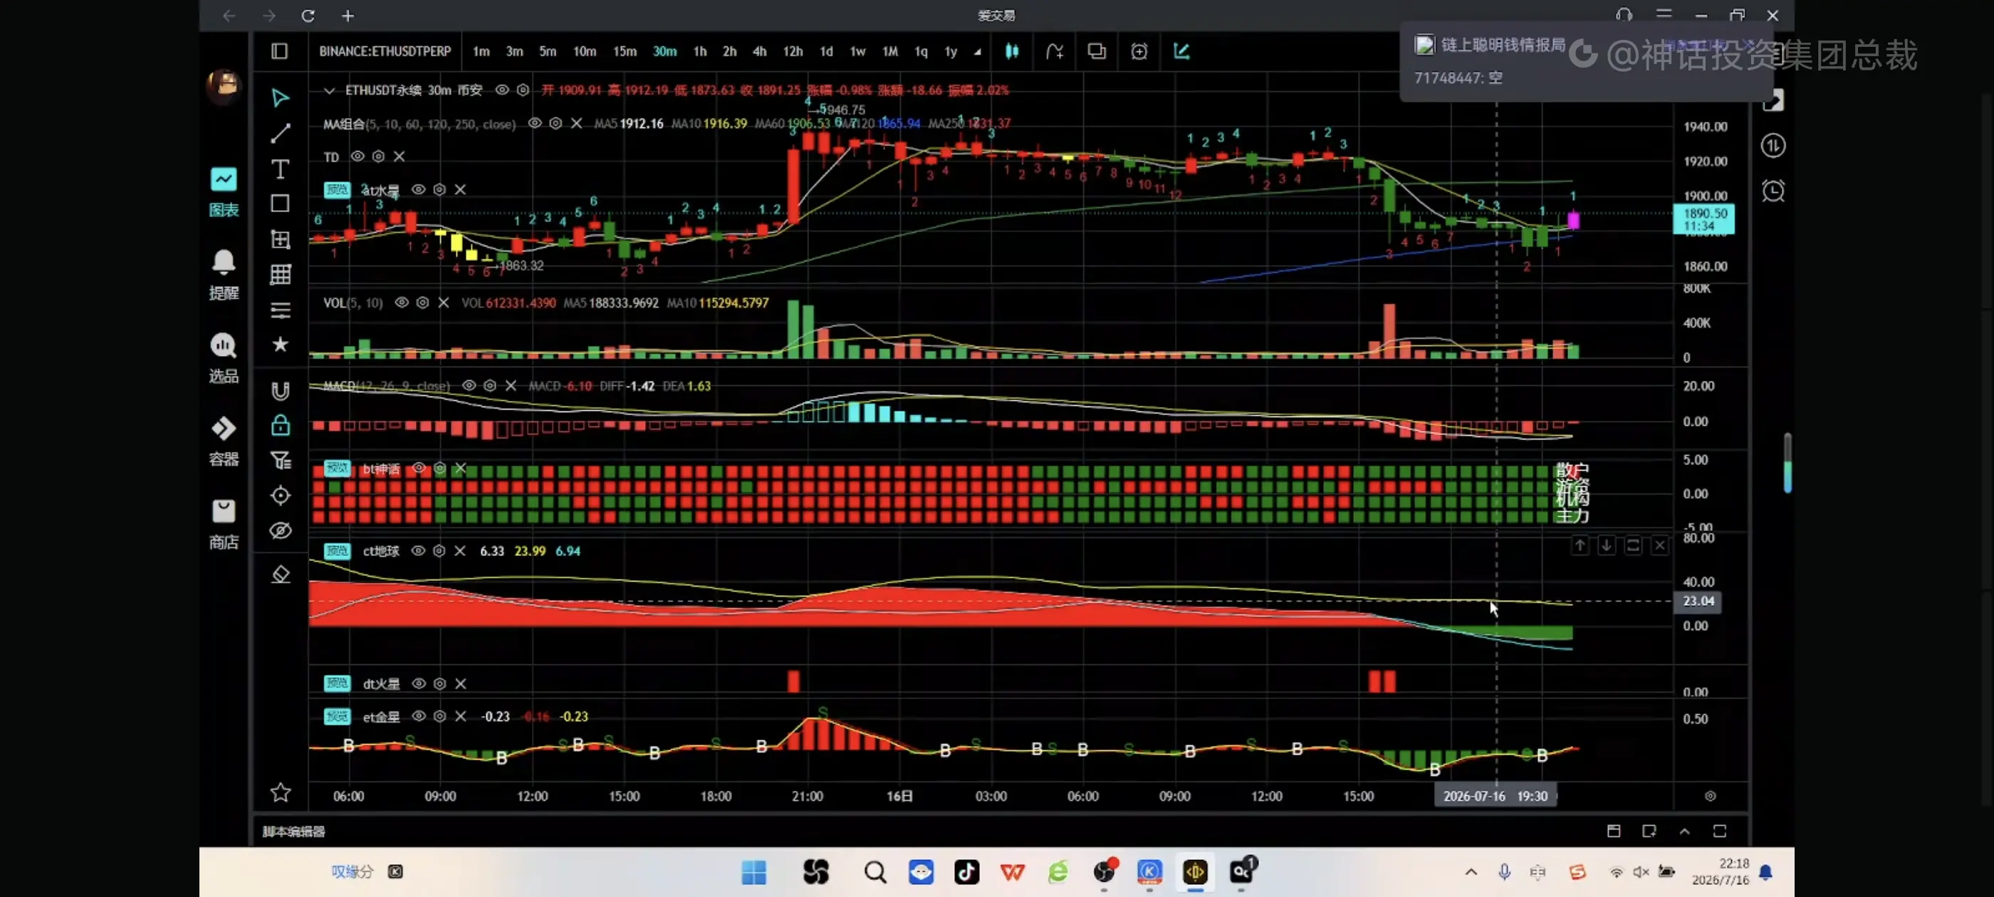Remove the MACD indicator with its X
Screen dimensions: 1994x897
(x=511, y=385)
